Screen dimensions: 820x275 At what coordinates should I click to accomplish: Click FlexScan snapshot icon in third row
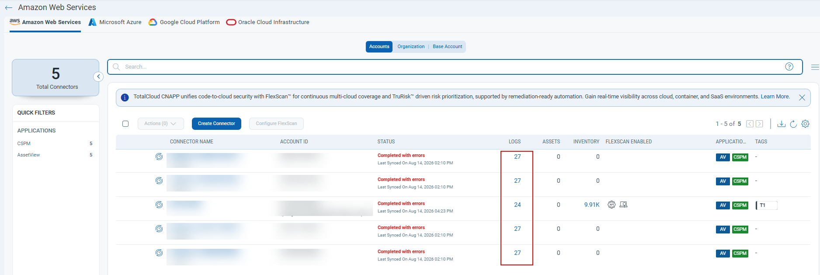pyautogui.click(x=623, y=205)
